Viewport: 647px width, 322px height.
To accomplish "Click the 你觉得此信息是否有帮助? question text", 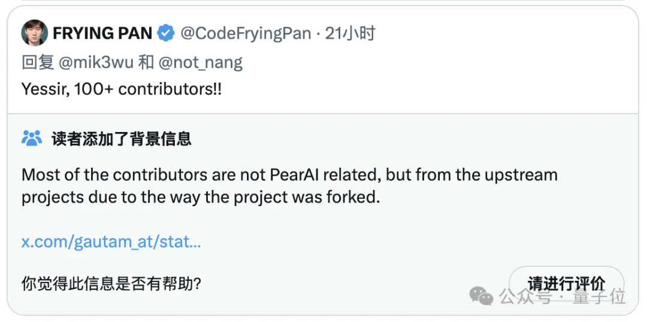I will (x=111, y=283).
